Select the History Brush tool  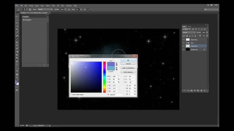pyautogui.click(x=17, y=45)
